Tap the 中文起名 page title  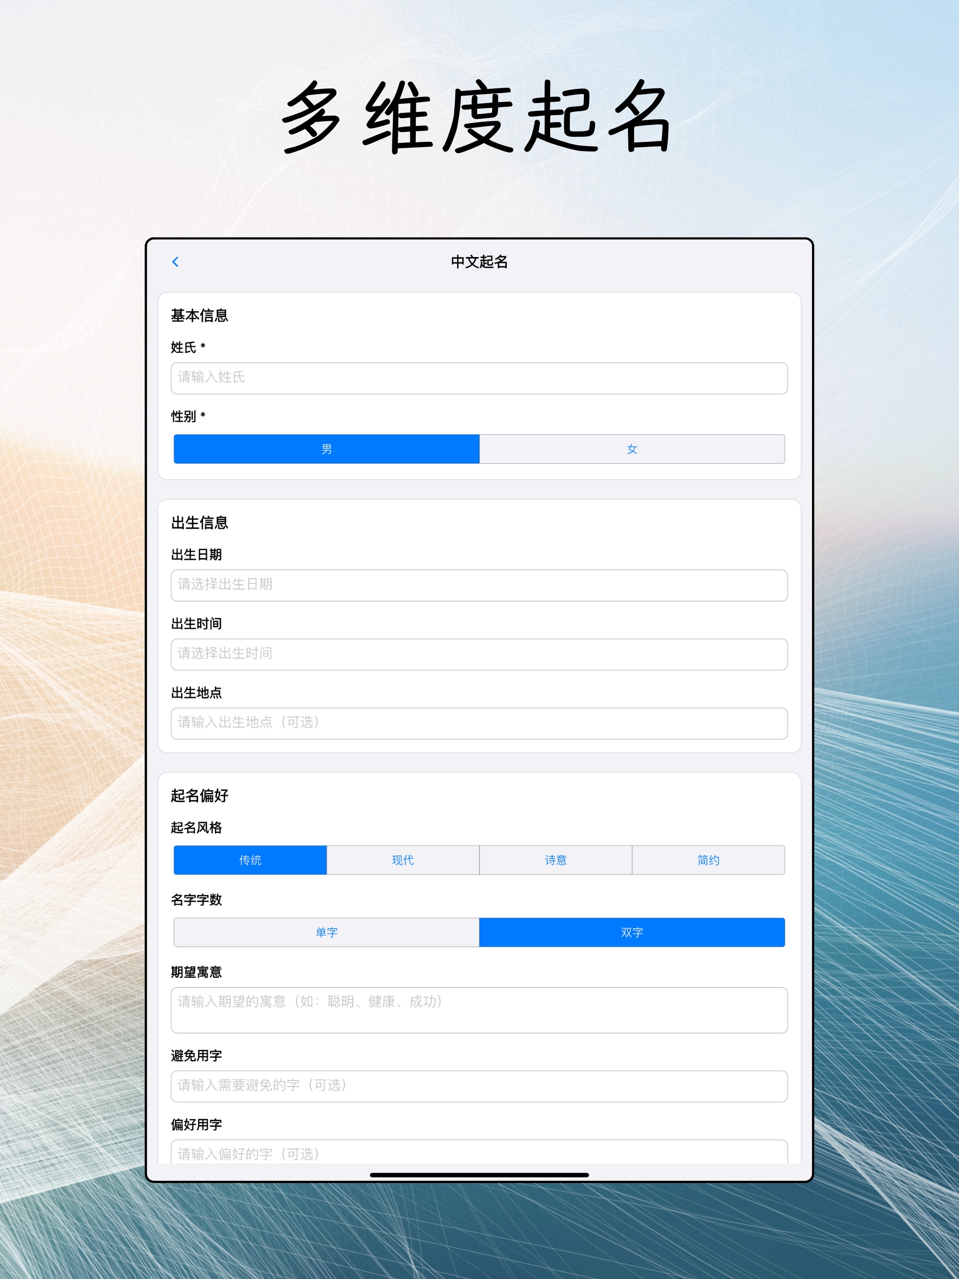[x=479, y=262]
